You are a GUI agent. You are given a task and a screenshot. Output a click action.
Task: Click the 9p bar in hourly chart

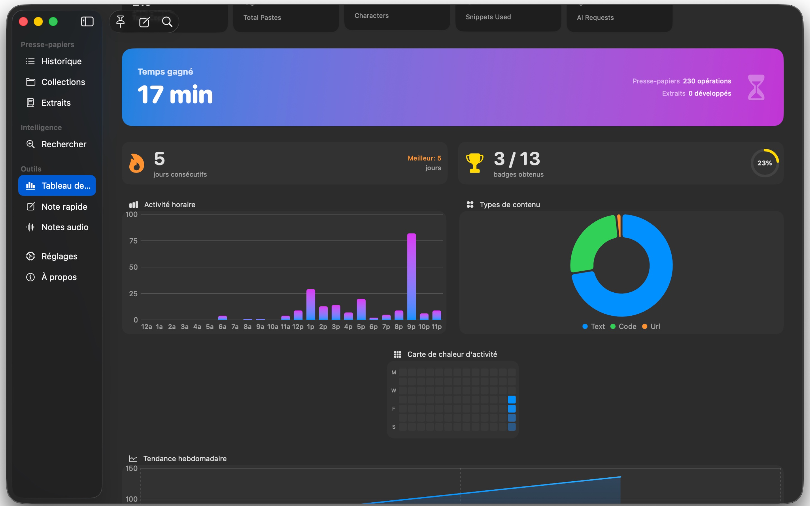[x=411, y=276]
